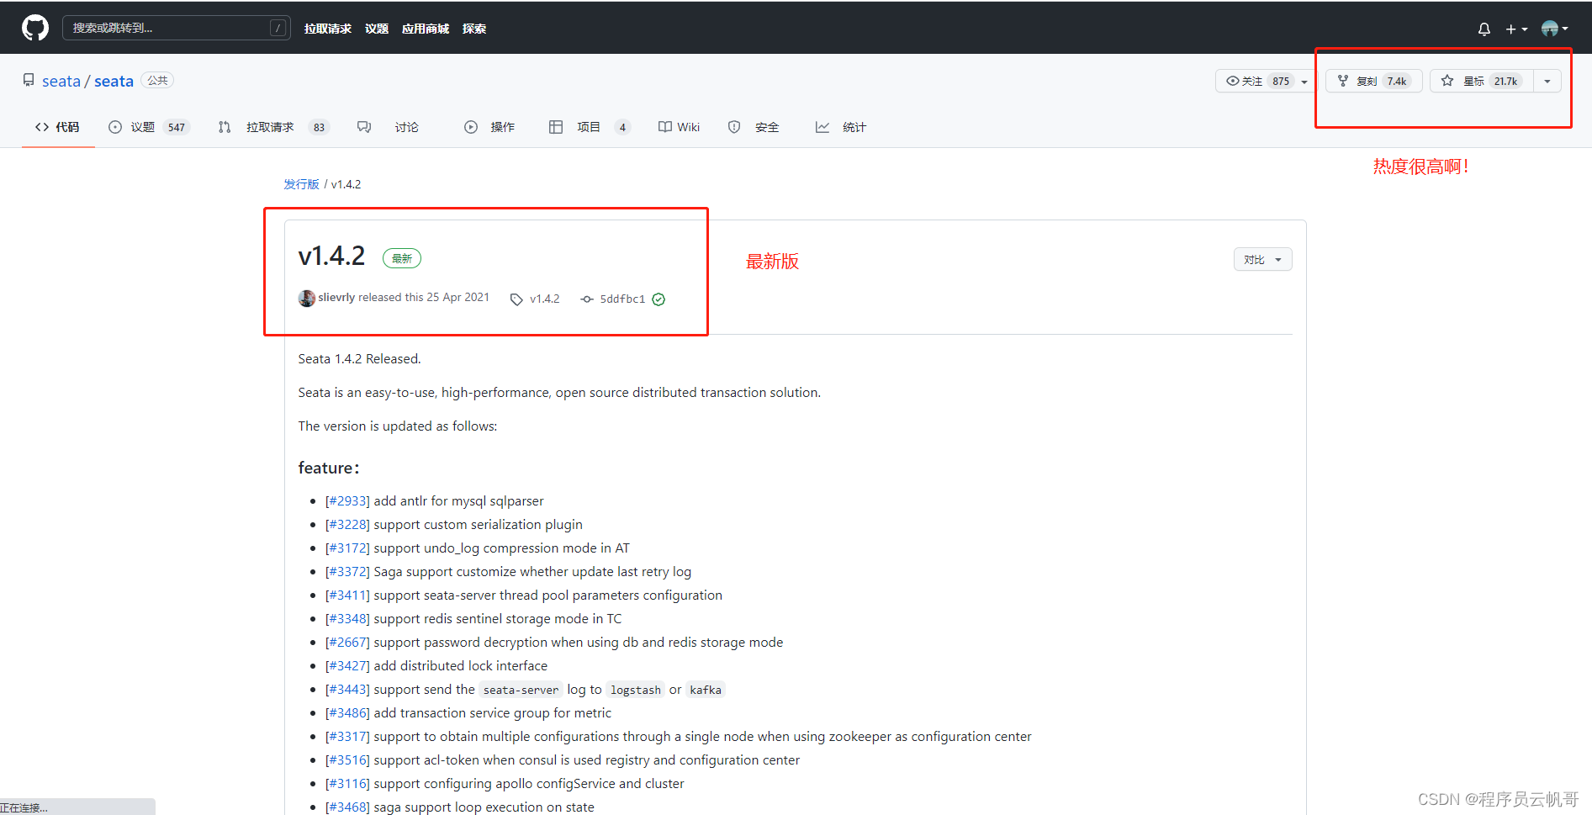
Task: Click the pull requests count 83 badge
Action: click(319, 128)
